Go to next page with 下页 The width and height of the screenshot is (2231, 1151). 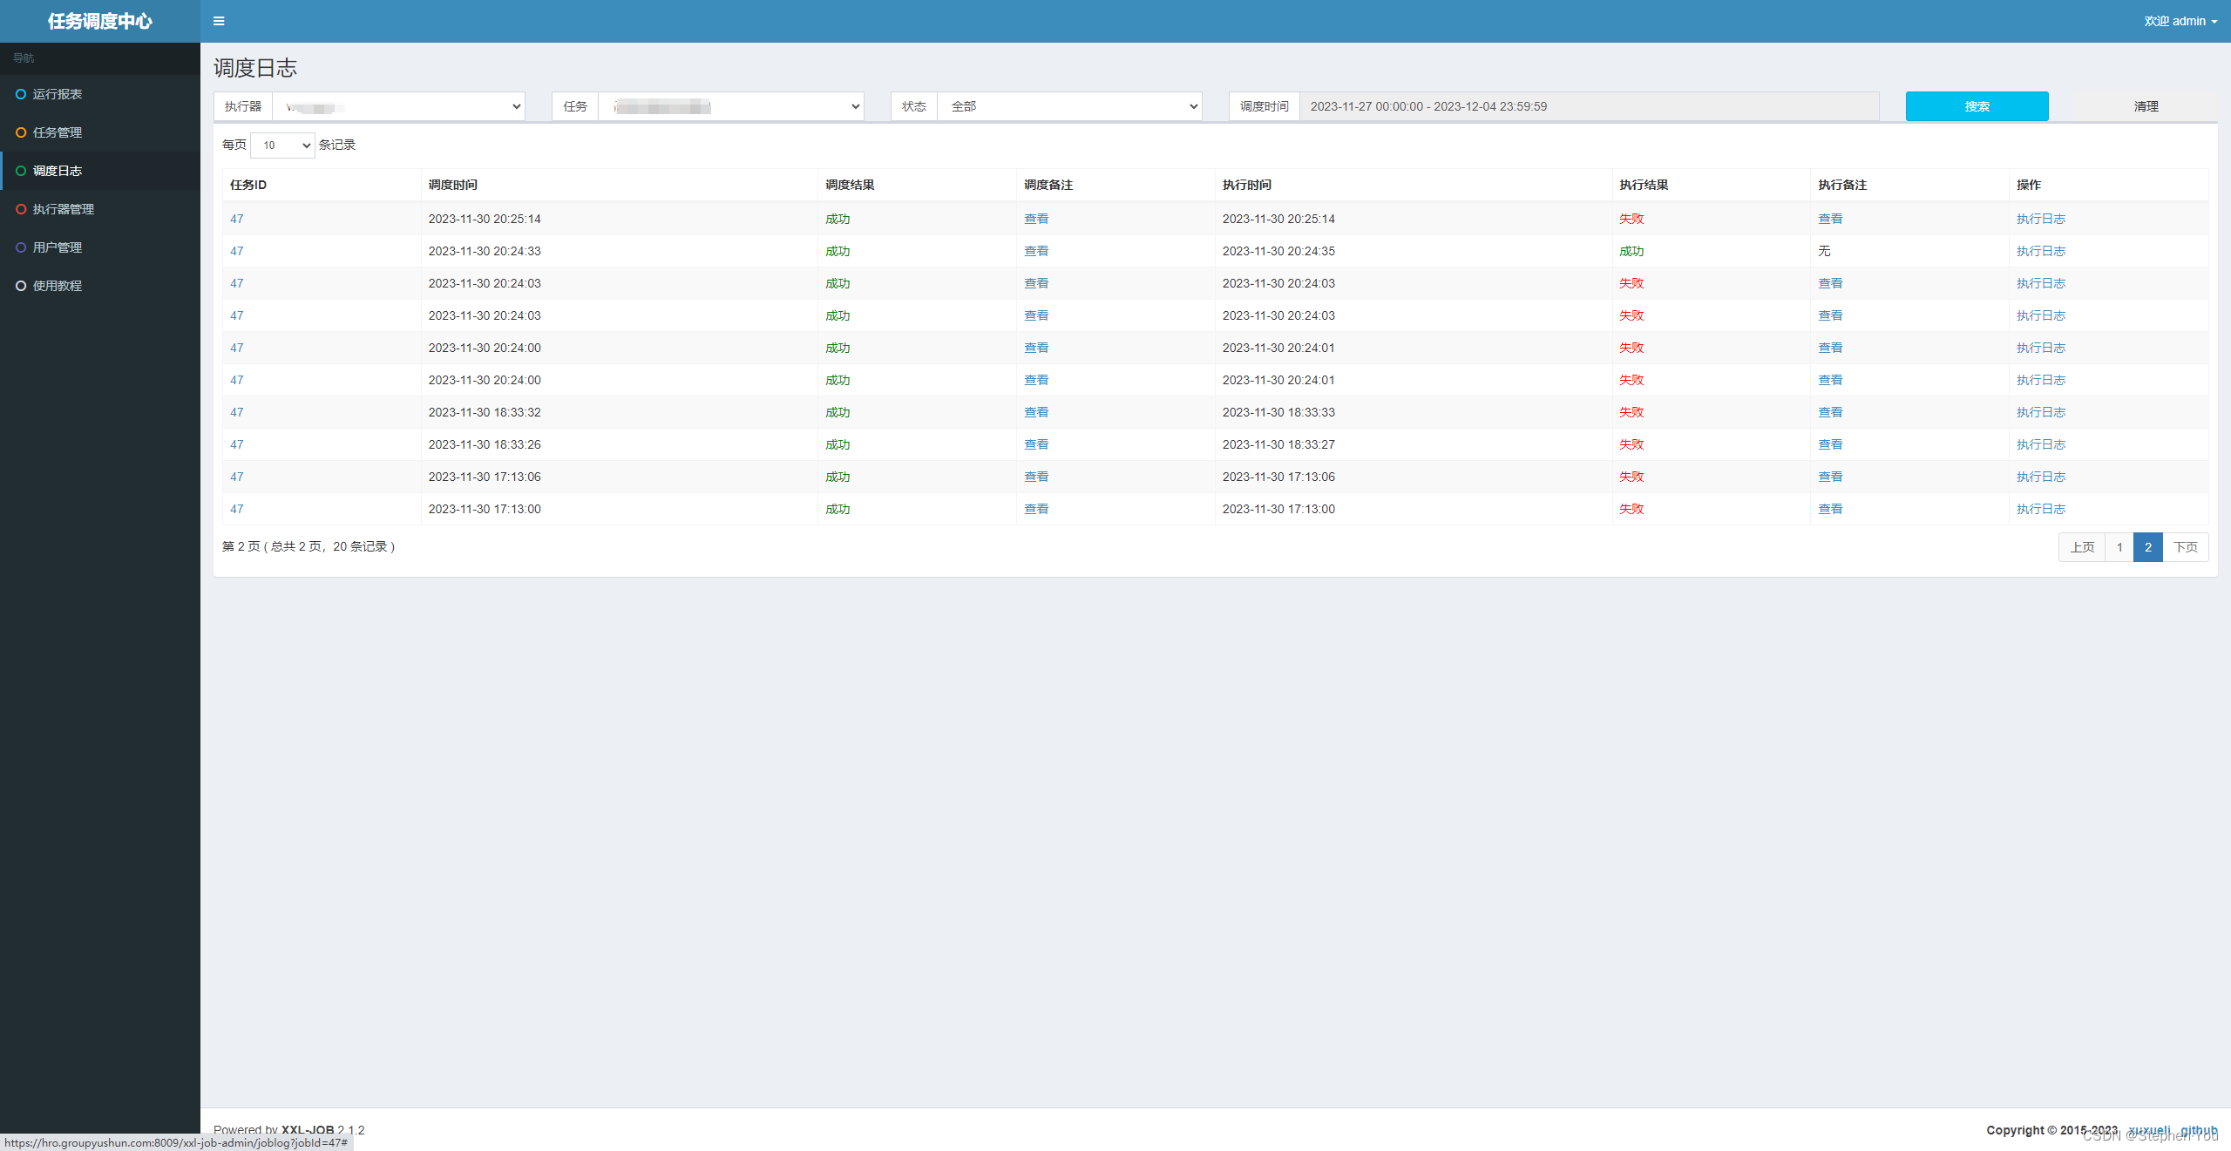point(2186,547)
